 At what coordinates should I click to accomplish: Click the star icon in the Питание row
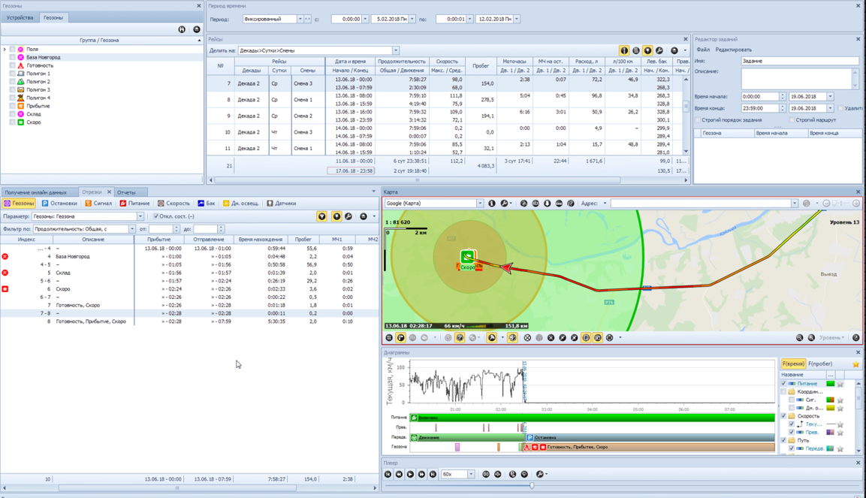tap(840, 384)
